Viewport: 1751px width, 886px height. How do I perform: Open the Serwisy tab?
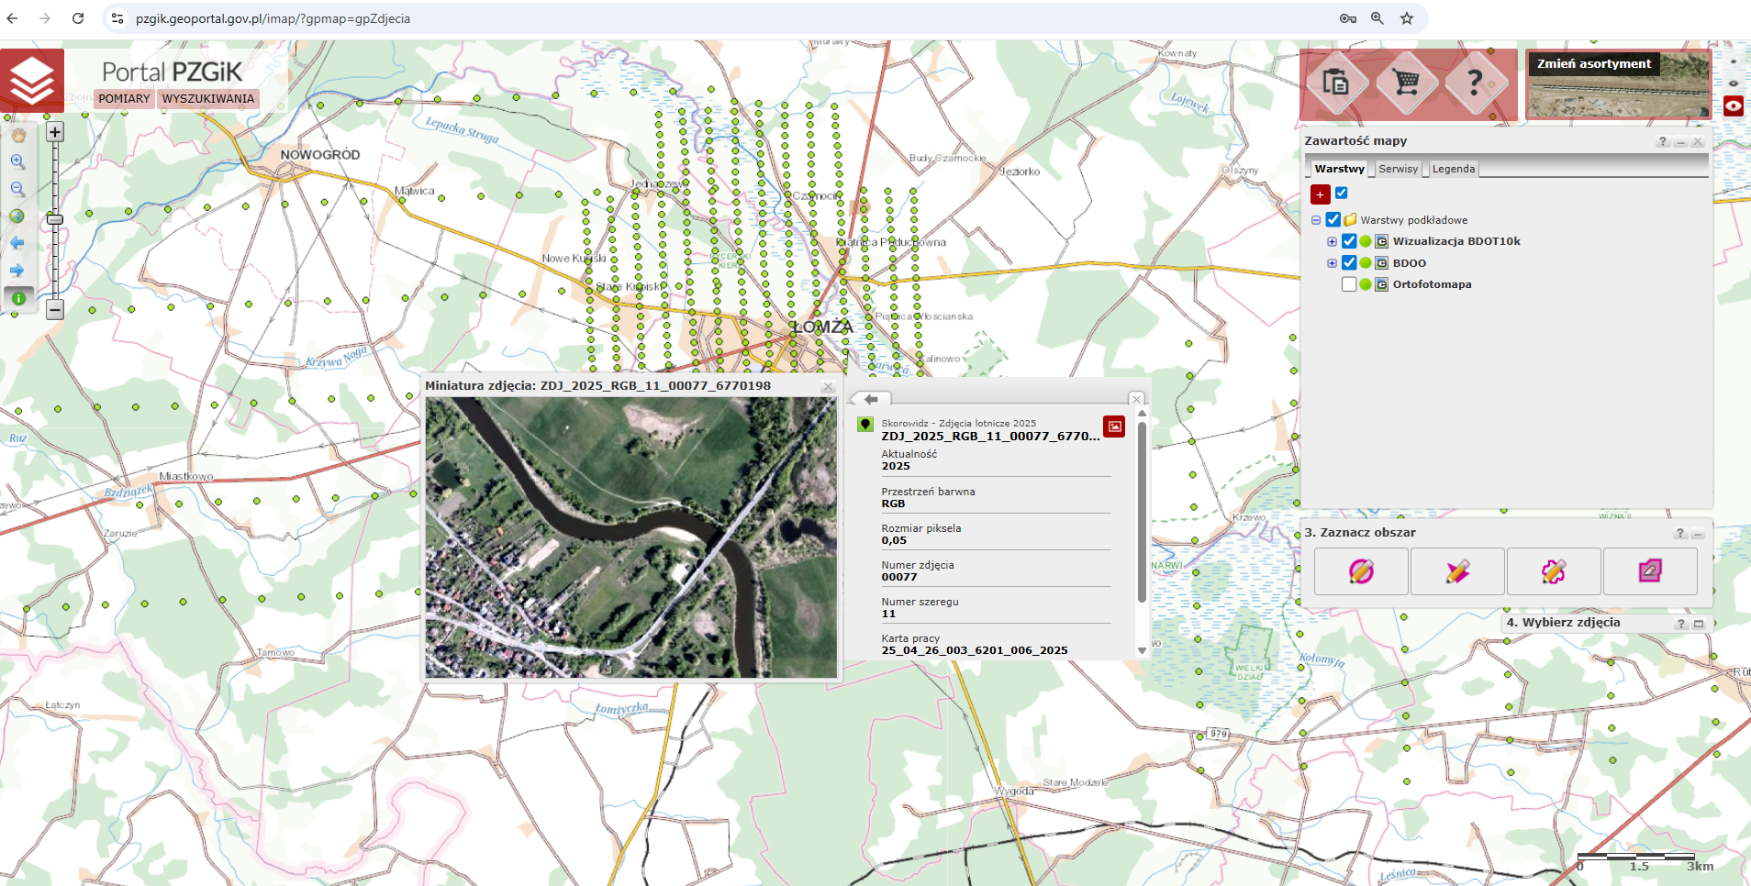click(1398, 169)
